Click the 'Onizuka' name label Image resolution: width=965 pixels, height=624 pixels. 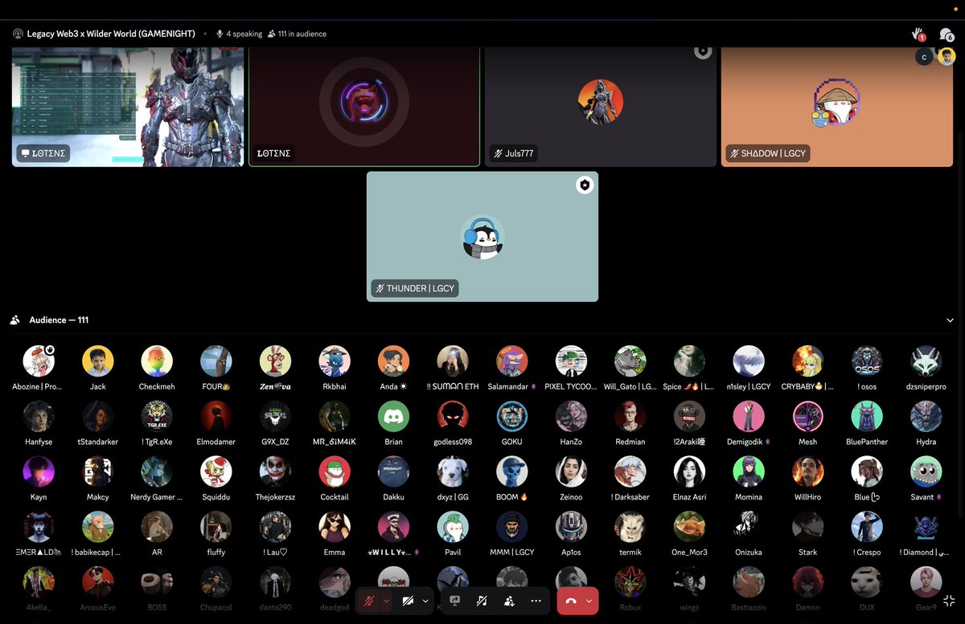(749, 553)
